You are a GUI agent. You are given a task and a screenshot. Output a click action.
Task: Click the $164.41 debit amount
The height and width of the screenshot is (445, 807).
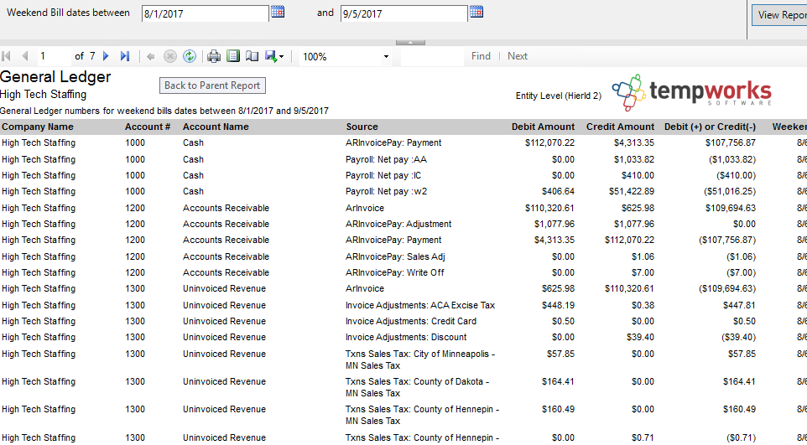558,381
